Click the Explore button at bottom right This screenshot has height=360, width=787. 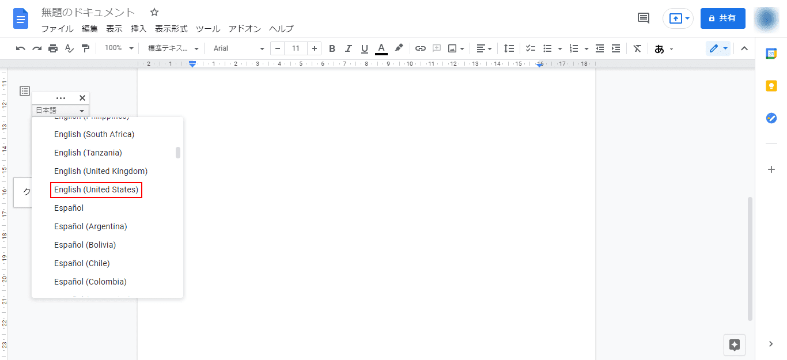point(735,345)
